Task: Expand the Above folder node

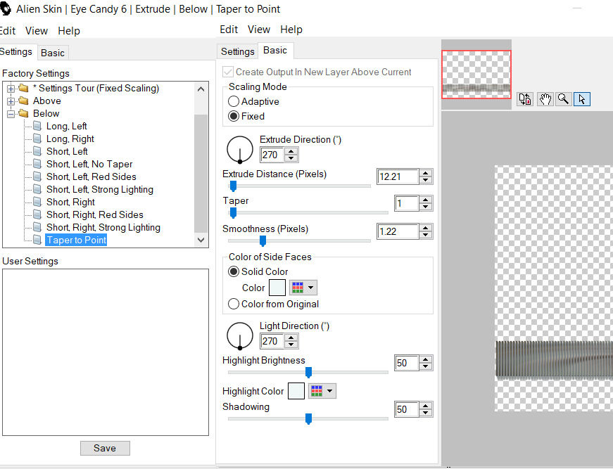Action: tap(11, 101)
